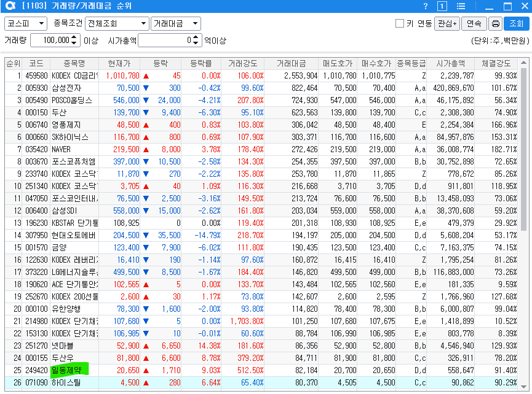532x394 pixels.
Task: Sort by 순위 column header
Action: [x=14, y=63]
